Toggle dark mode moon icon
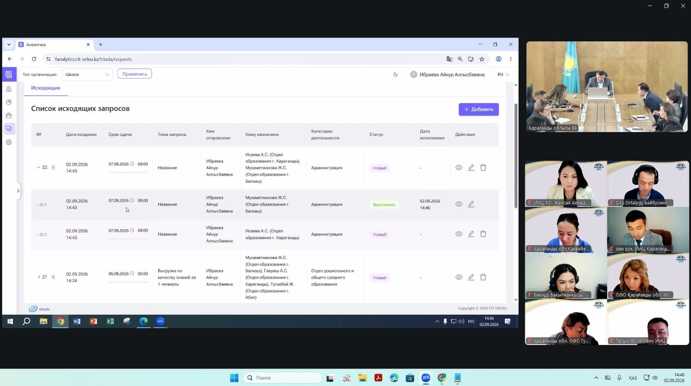Viewport: 691px width, 386px height. tap(395, 74)
